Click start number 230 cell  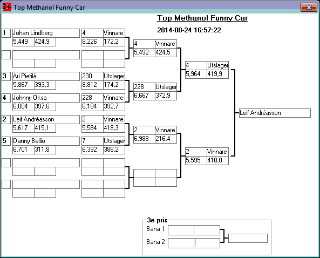click(92, 76)
